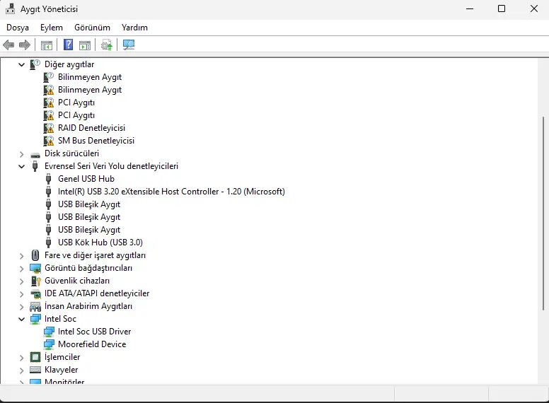Expand the Klavyeler category
This screenshot has height=403, width=549.
tap(22, 370)
